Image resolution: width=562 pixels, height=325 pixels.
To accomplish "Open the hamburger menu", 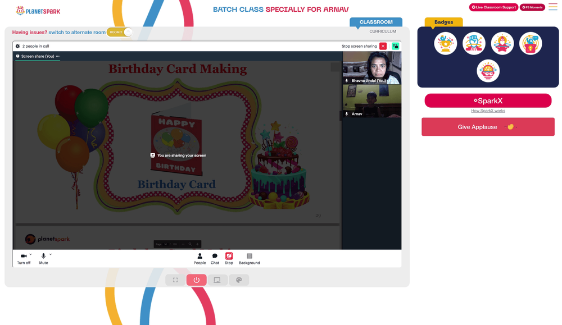I will 552,7.
